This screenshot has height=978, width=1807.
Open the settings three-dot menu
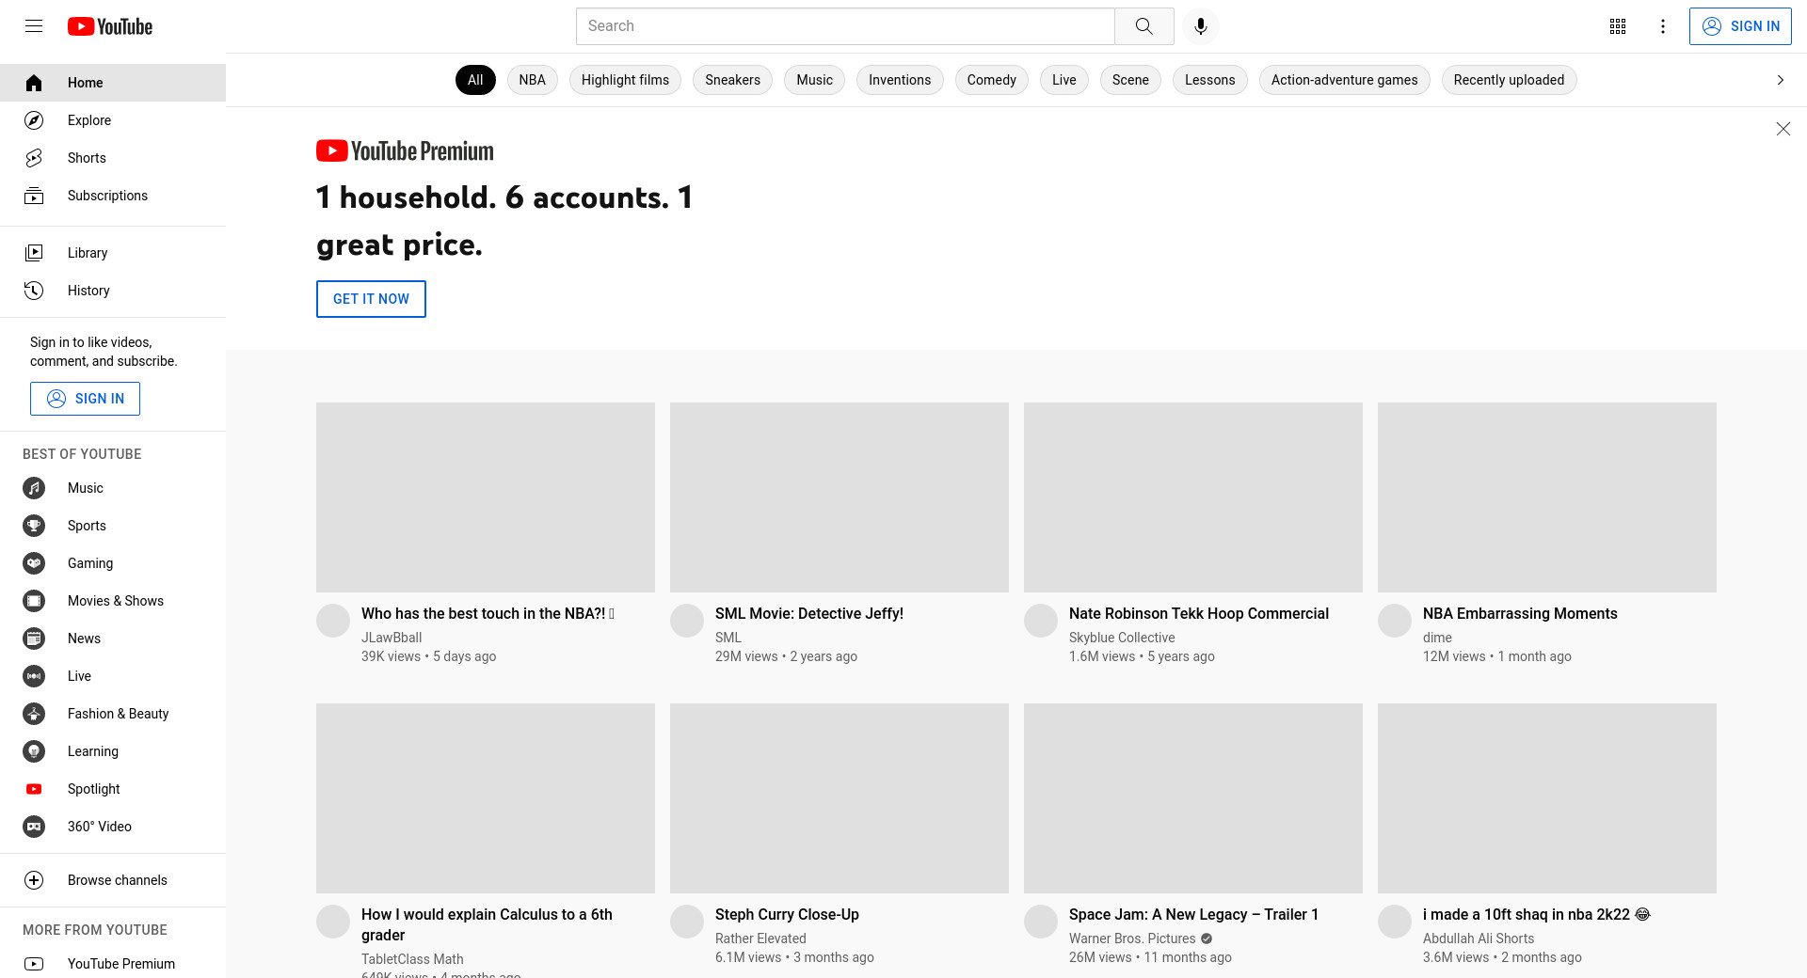pos(1663,26)
